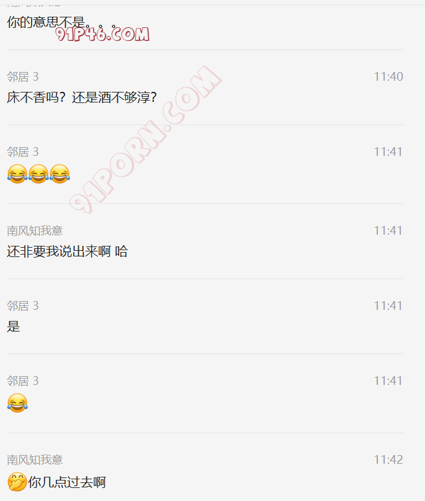
Task: Click the first laughing emoji in the row
Action: click(x=17, y=174)
